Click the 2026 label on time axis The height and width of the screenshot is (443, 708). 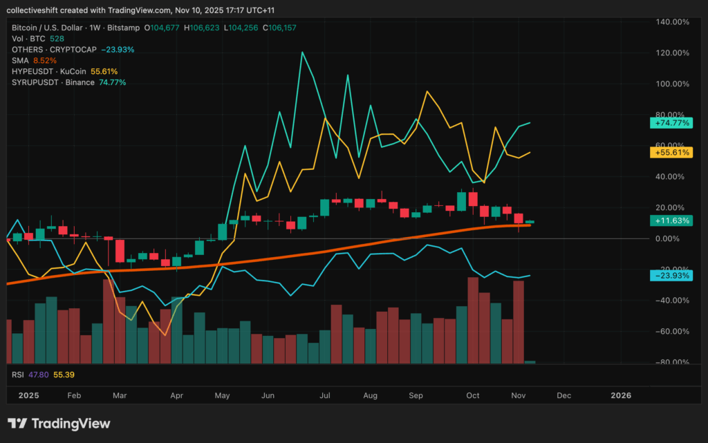click(x=621, y=395)
